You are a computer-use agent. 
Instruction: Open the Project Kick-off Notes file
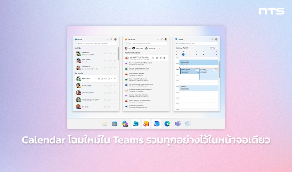click(146, 96)
